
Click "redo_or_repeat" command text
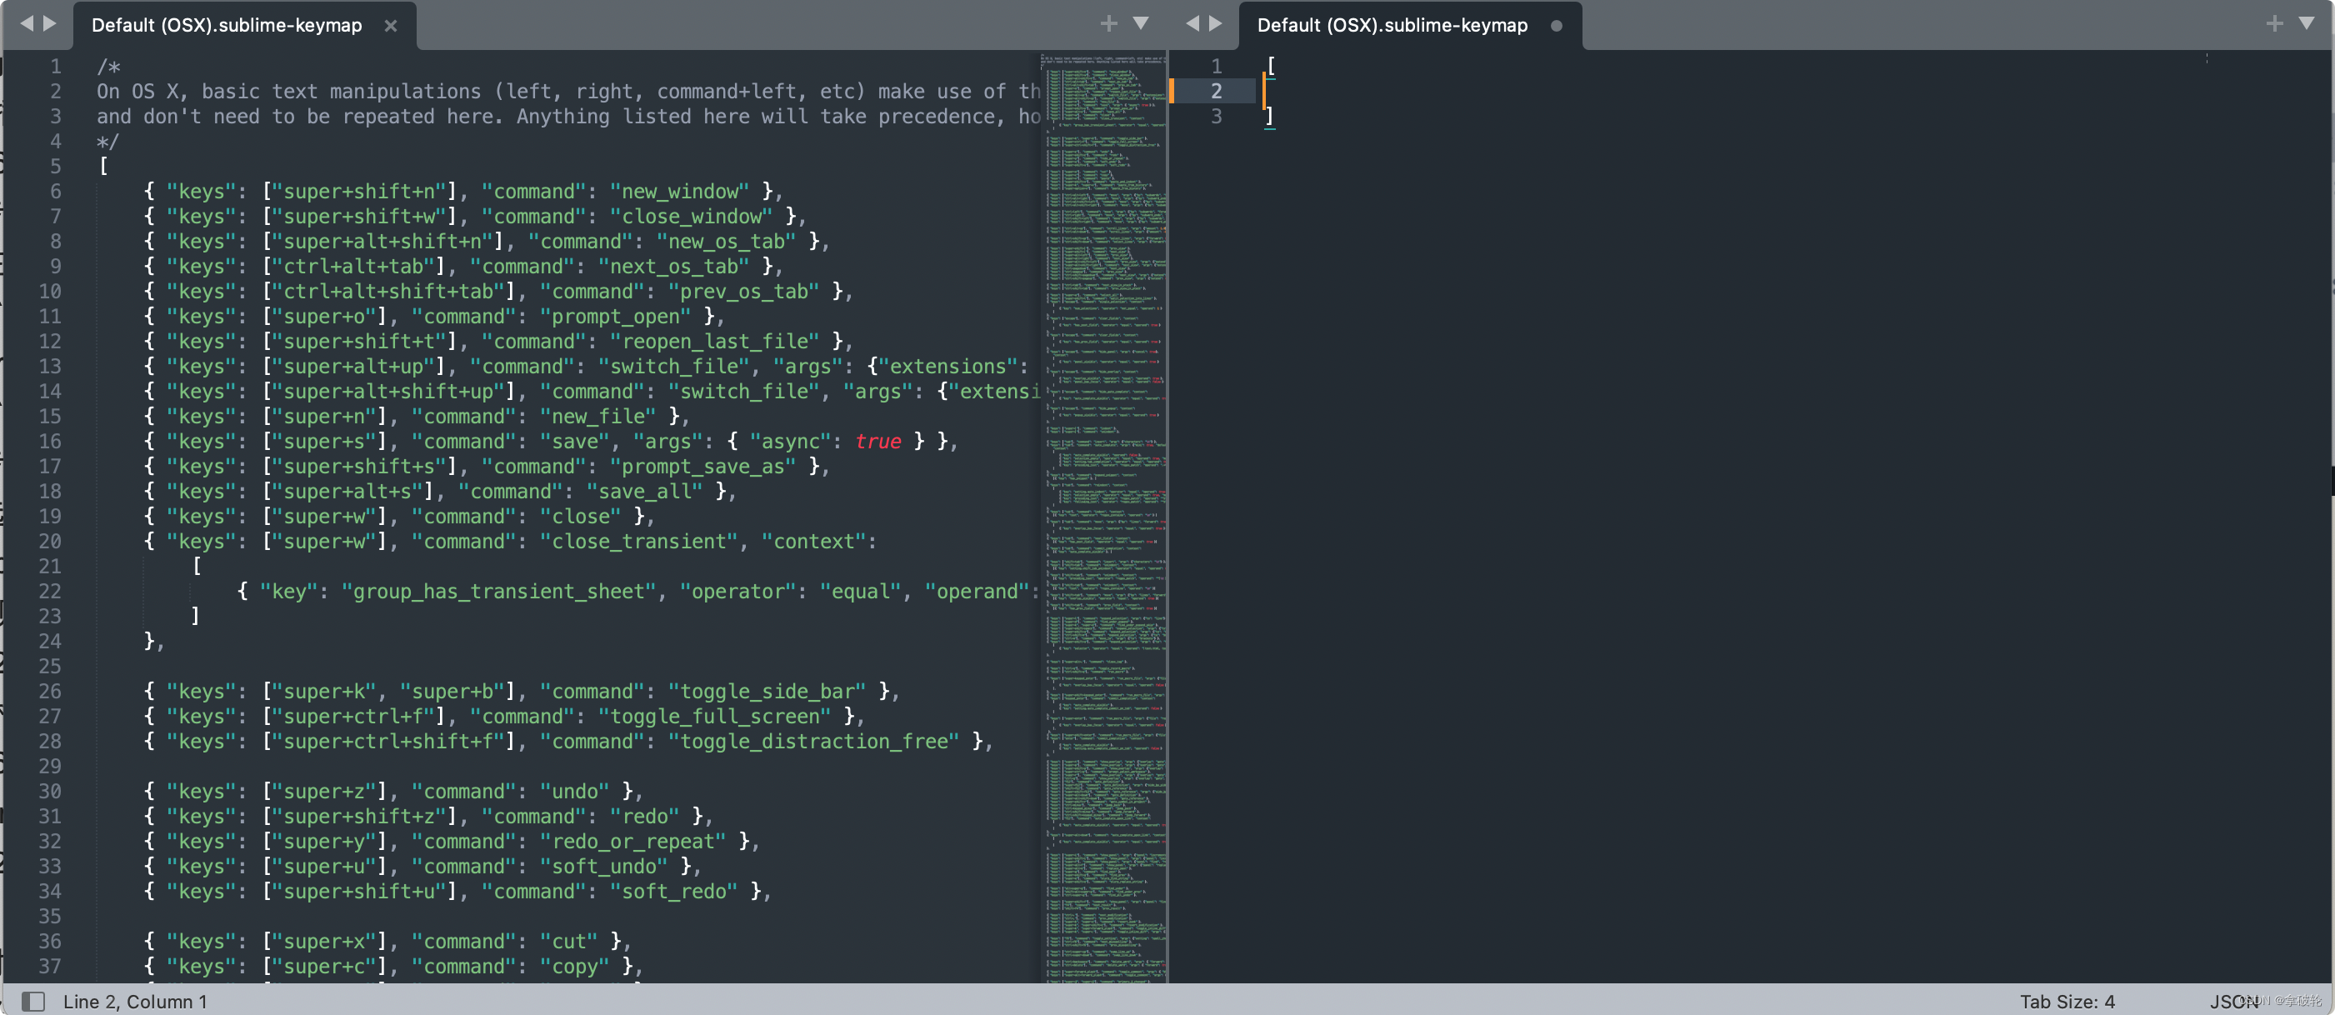(632, 841)
